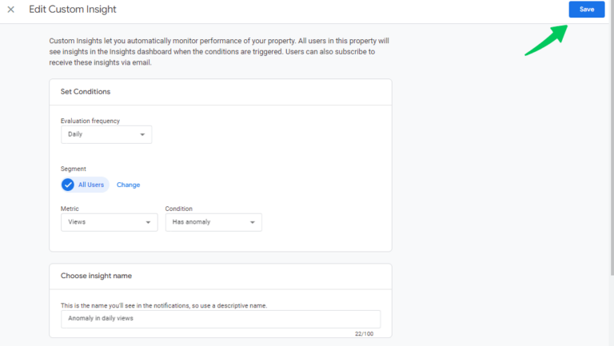Image resolution: width=614 pixels, height=346 pixels.
Task: Click the Segment label text
Action: 74,169
